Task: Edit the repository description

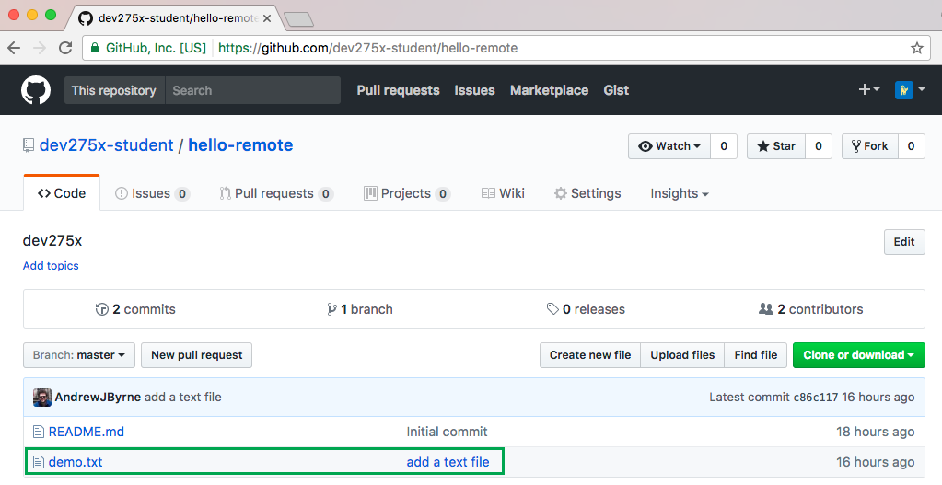Action: click(x=904, y=242)
